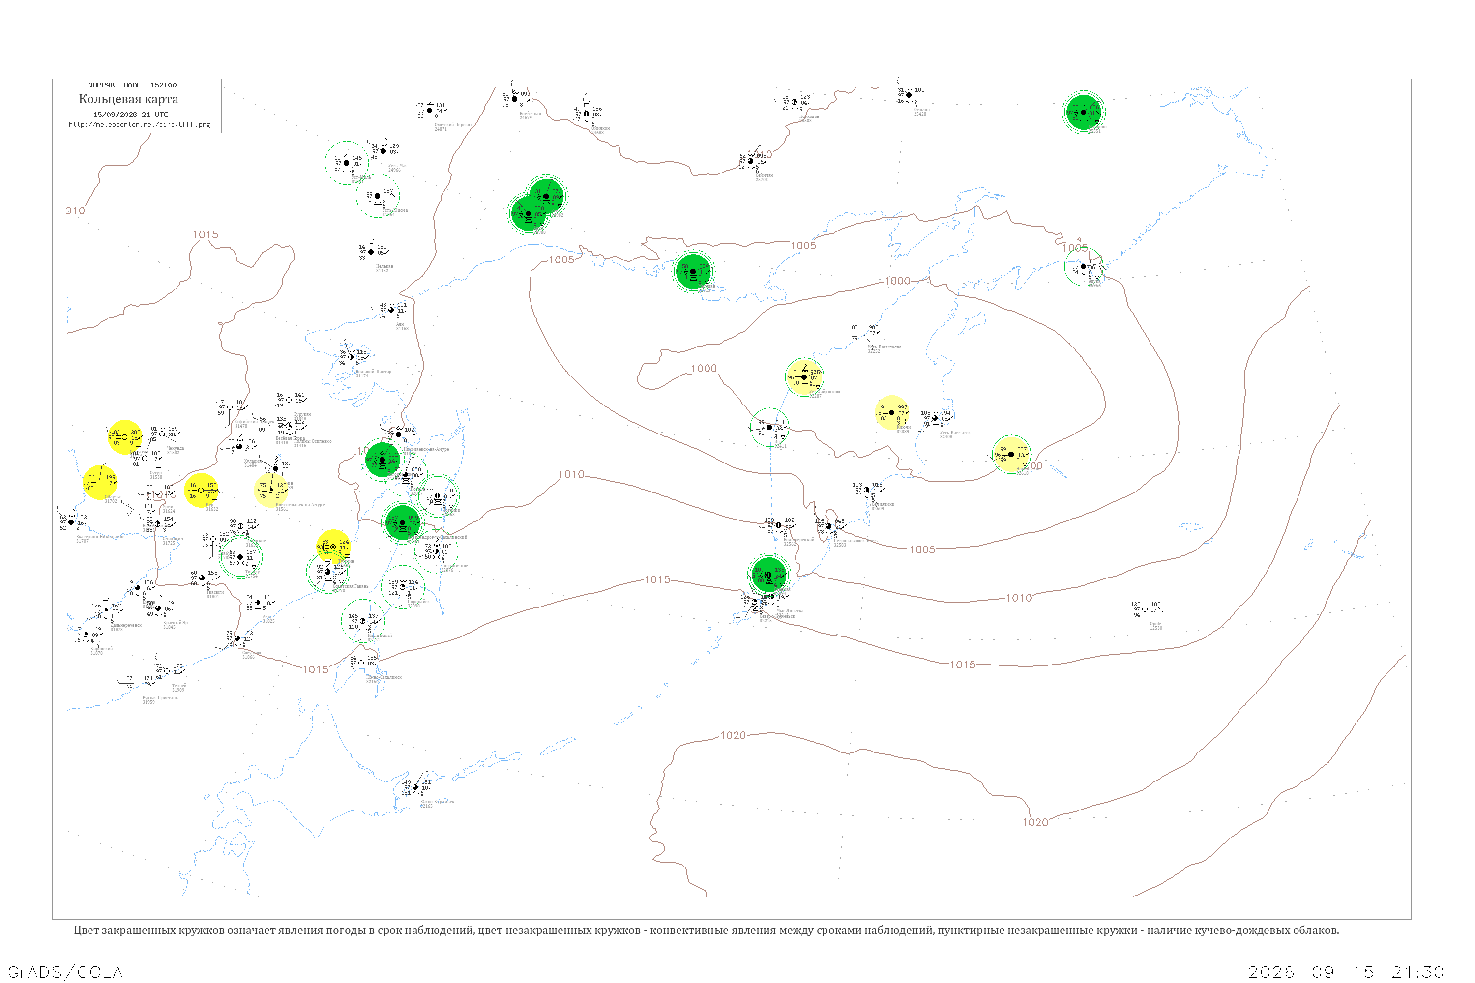Click the GrADS/COLA footer label

[65, 972]
